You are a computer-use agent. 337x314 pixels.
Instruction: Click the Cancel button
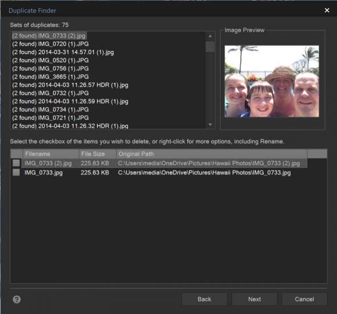click(x=305, y=299)
